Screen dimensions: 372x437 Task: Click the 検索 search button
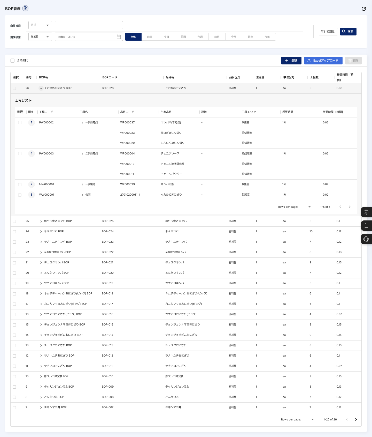(x=348, y=32)
